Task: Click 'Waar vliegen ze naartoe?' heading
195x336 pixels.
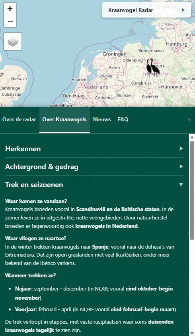Action: 36,238
